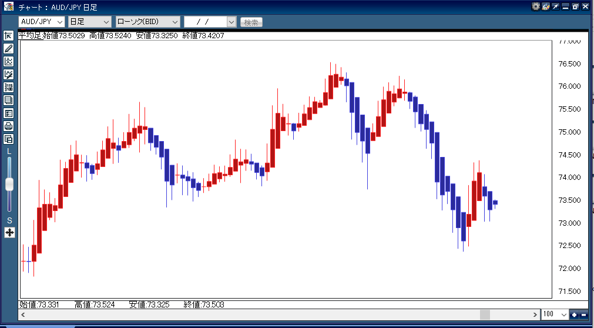Click the 73.500 price axis label

(570, 200)
